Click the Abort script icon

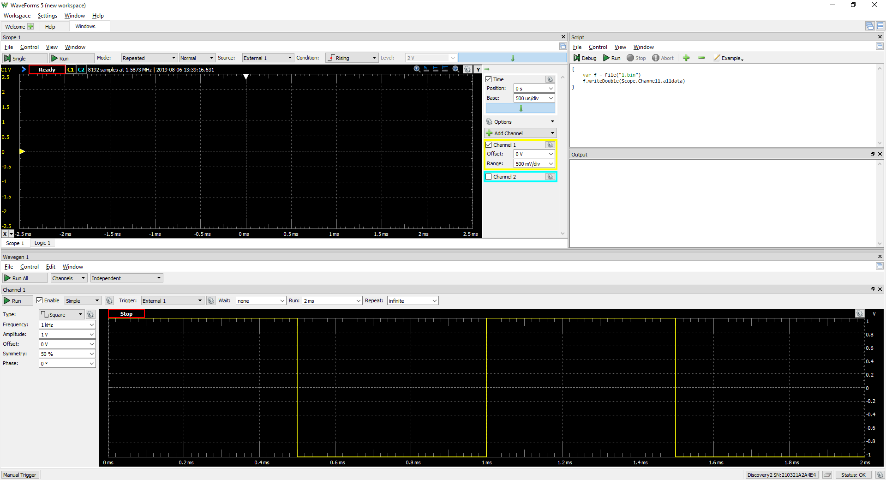(663, 58)
